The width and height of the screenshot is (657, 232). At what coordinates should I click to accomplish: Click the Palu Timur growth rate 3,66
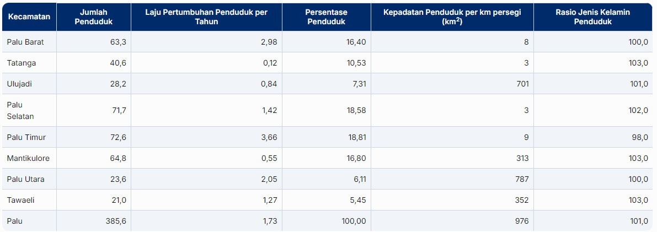269,137
